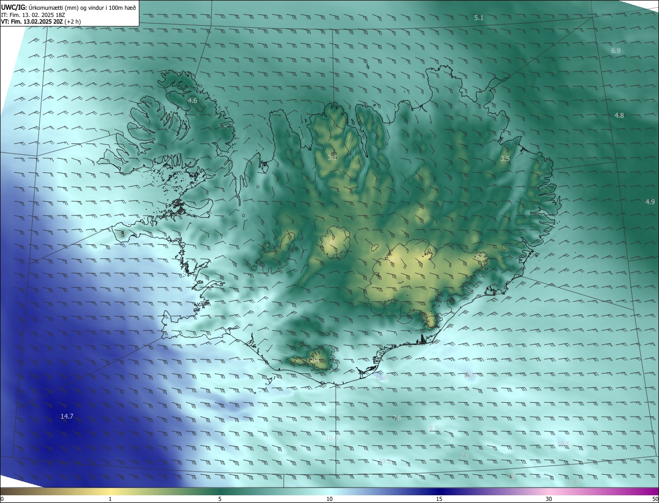Click the colour scale label '5'

pyautogui.click(x=220, y=499)
